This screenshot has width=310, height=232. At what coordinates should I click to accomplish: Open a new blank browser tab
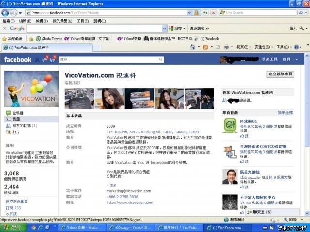(x=97, y=48)
